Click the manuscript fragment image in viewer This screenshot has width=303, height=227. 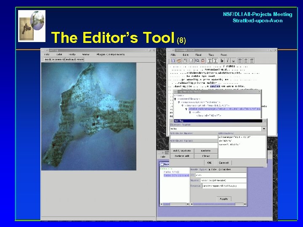pyautogui.click(x=89, y=116)
